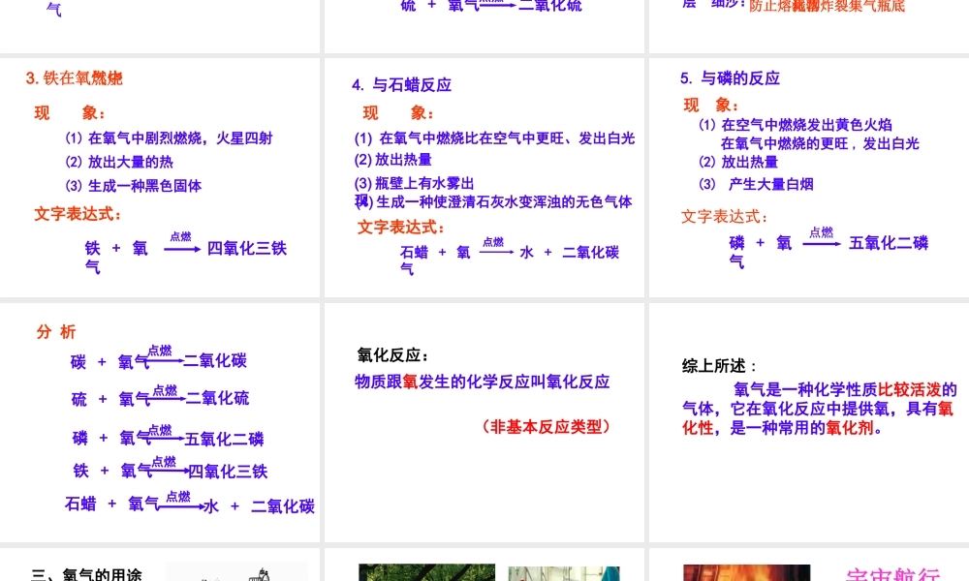This screenshot has height=581, width=969.
Task: Select the slide containing 宇宙航行 heading
Action: point(809,565)
